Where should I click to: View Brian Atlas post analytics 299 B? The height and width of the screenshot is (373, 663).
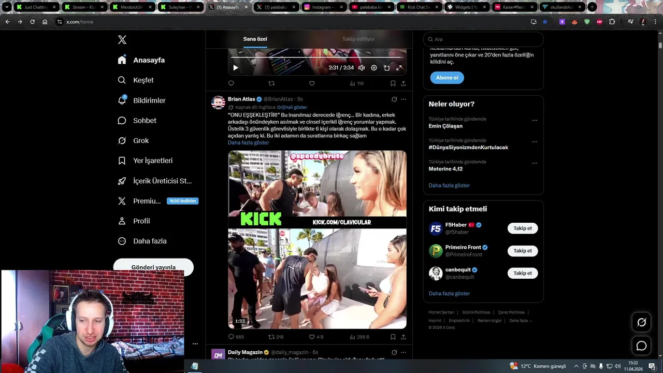pyautogui.click(x=359, y=337)
